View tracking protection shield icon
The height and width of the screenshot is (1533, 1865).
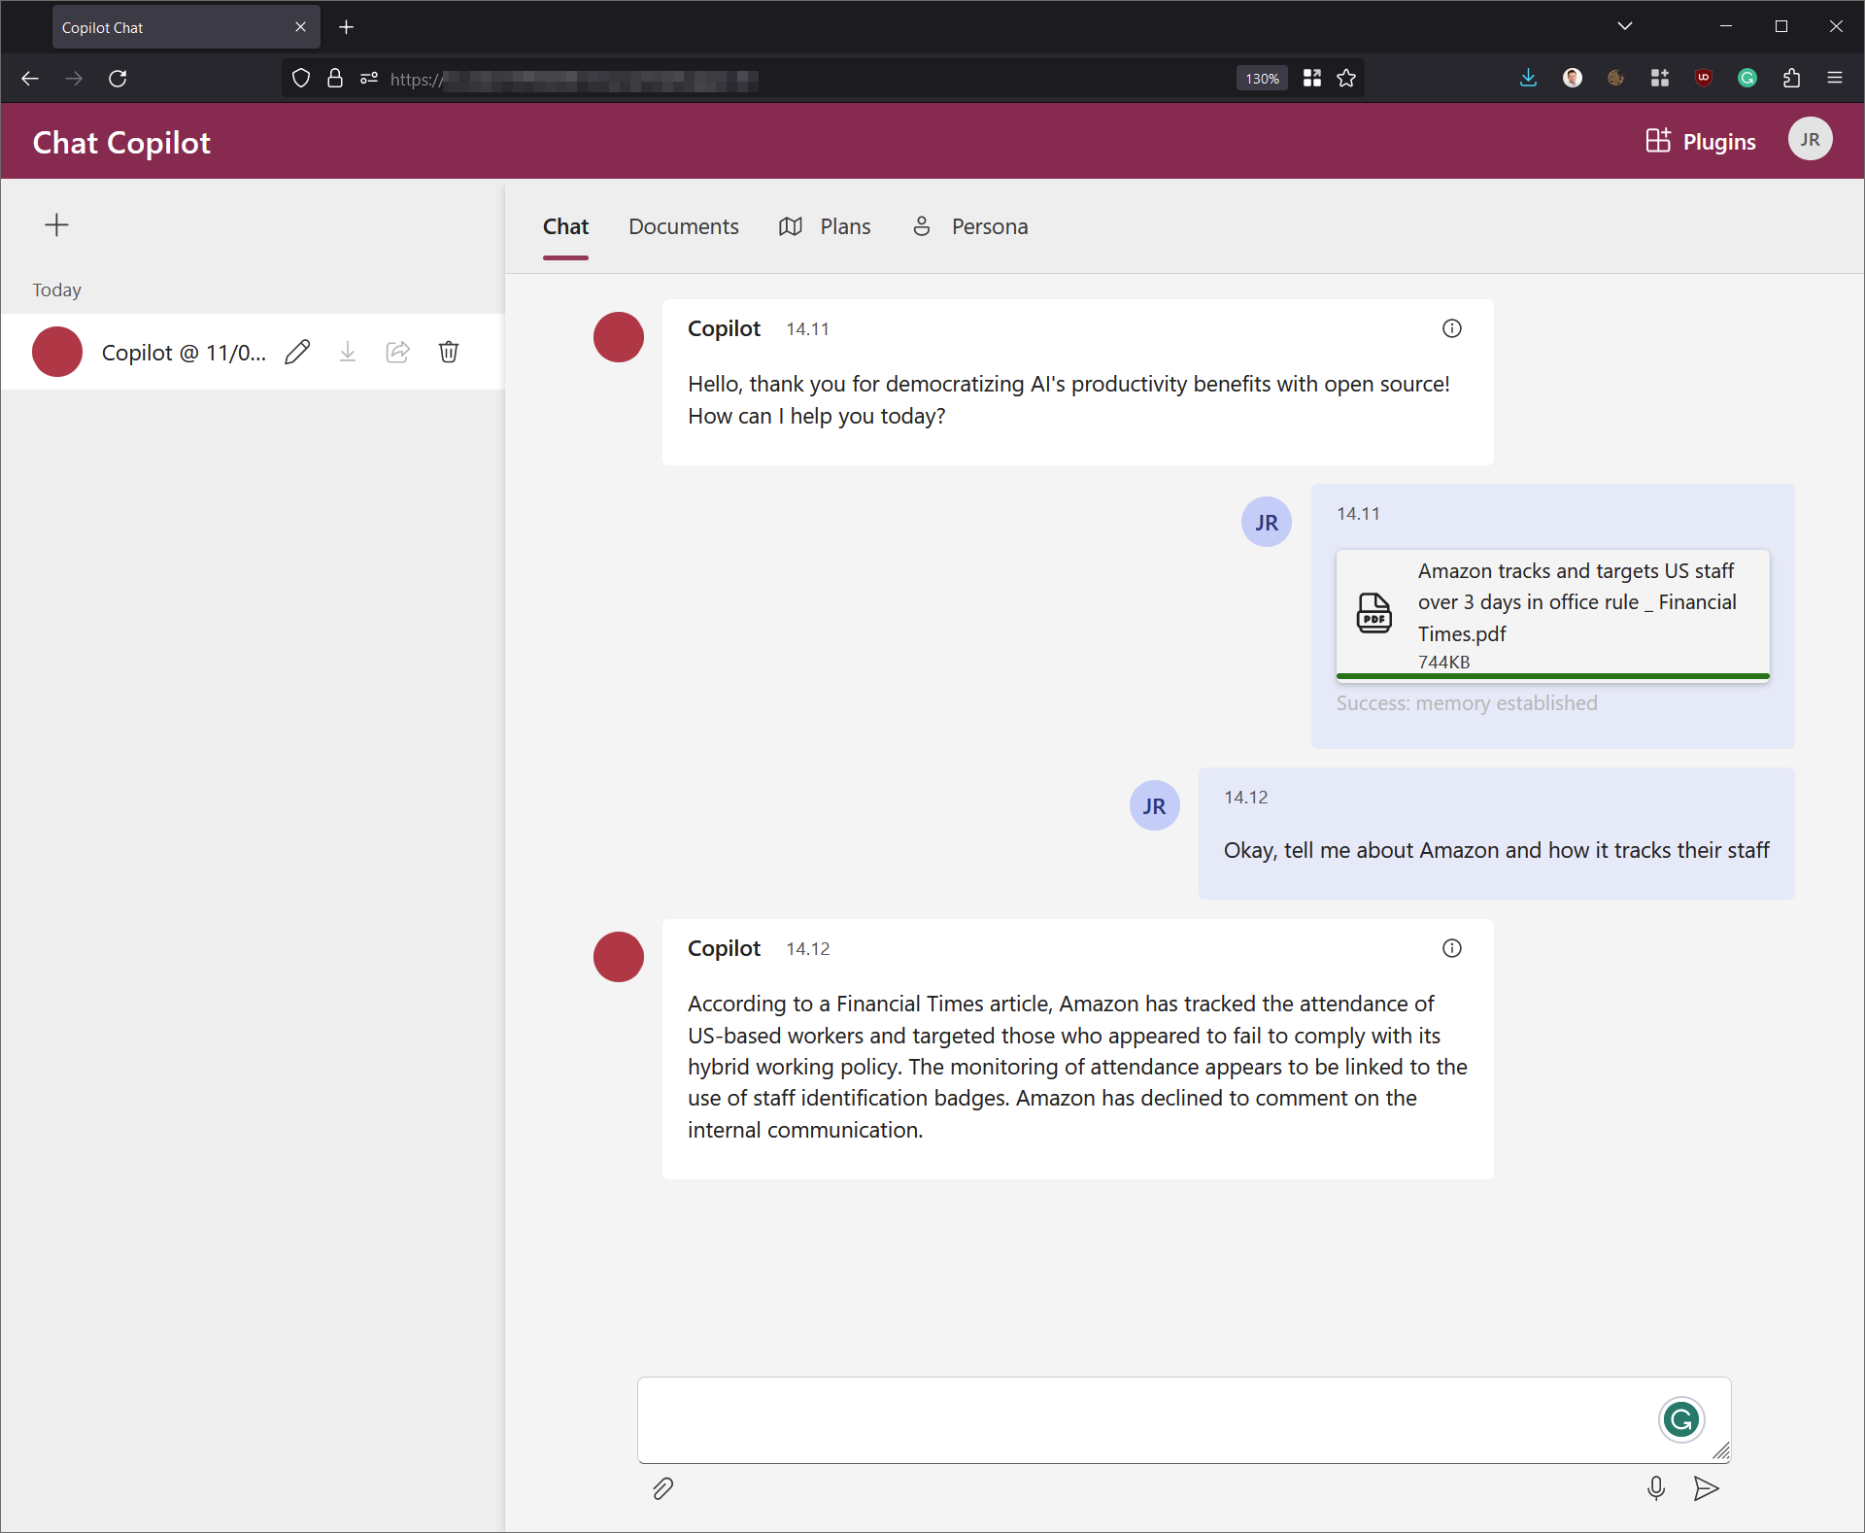[301, 79]
